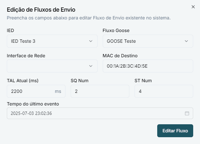Click the 2025-07-03 23:02:36 datetime field

[100, 113]
